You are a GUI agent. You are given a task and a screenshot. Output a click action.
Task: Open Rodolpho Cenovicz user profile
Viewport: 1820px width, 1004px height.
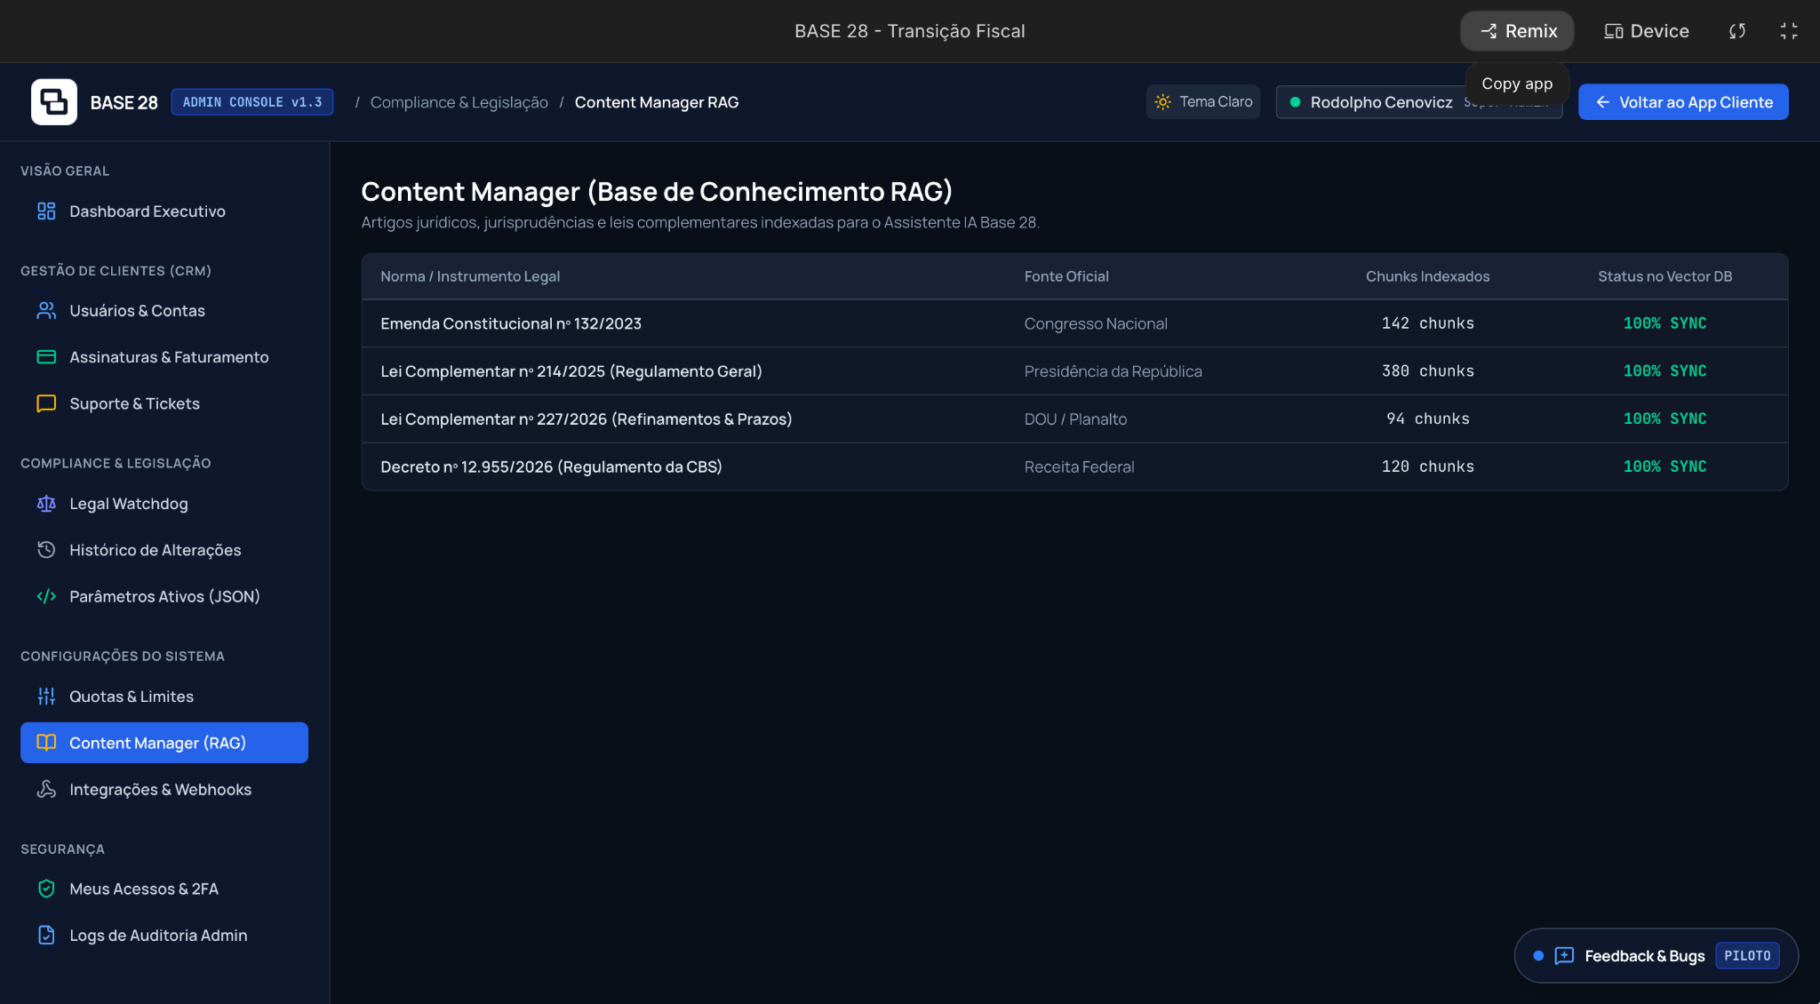1419,102
